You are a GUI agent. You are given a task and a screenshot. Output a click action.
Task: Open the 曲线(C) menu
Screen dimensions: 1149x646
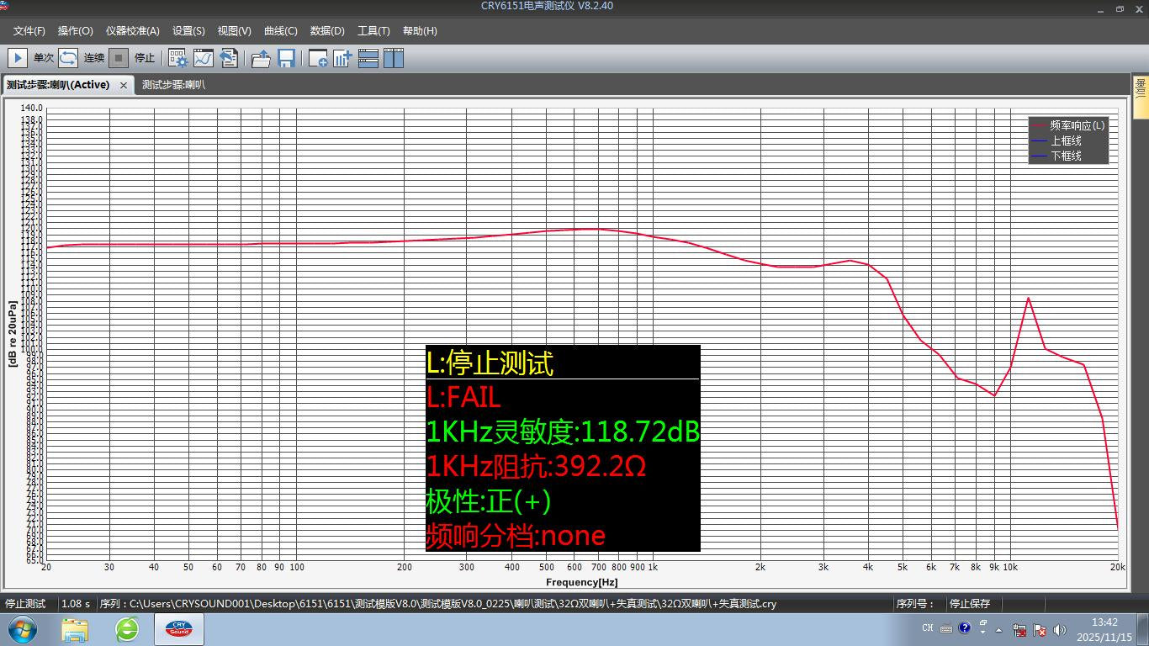[x=280, y=31]
